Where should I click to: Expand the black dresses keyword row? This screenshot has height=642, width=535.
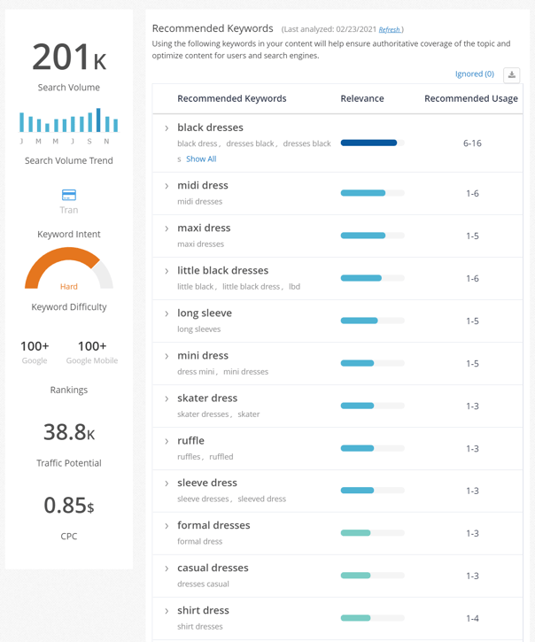pyautogui.click(x=167, y=128)
